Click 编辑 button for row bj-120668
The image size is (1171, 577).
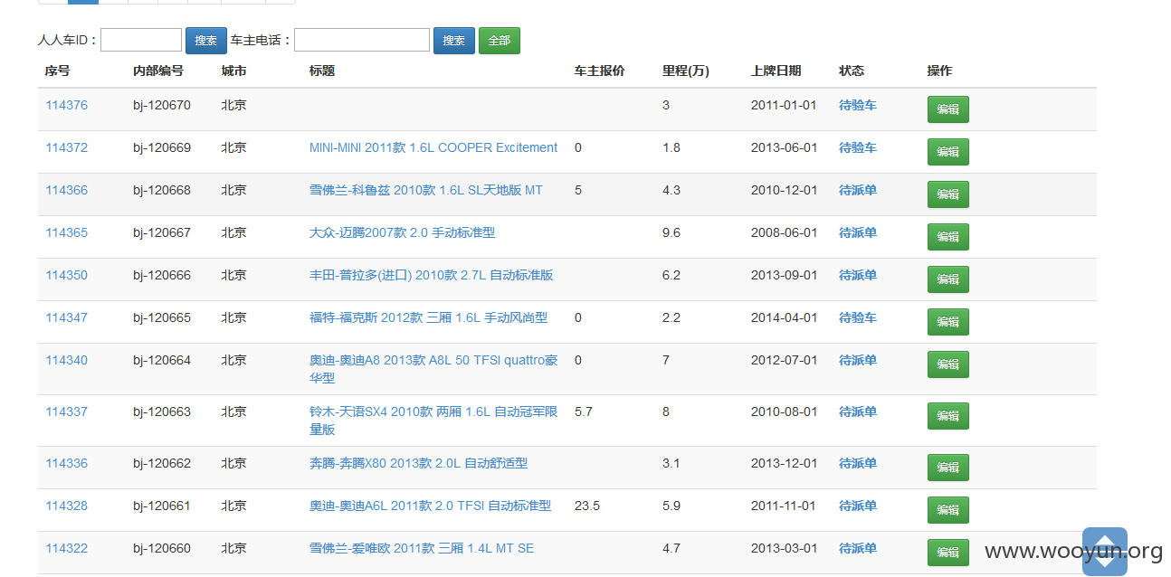tap(947, 194)
